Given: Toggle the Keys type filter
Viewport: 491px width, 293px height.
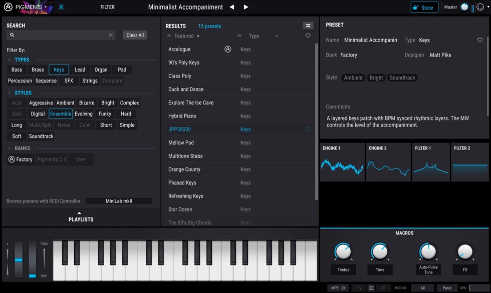Looking at the screenshot, I should pos(59,69).
